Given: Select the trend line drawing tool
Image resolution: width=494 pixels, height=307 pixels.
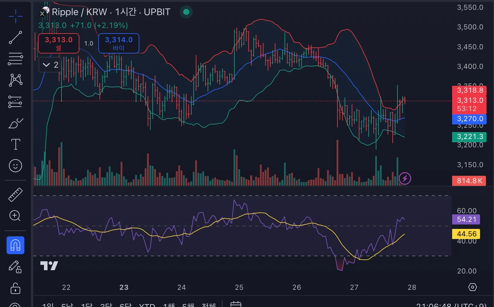Looking at the screenshot, I should point(15,37).
